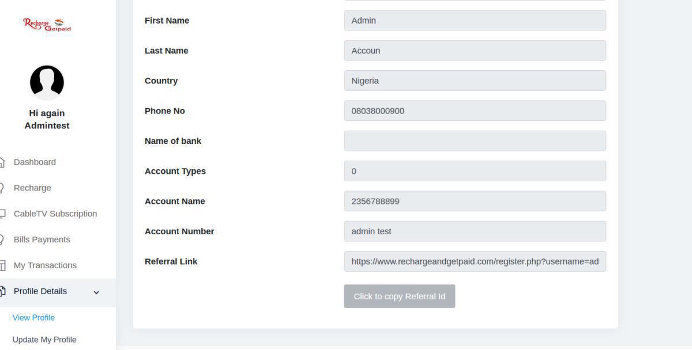
Task: Click the Recharge sidebar icon
Action: (3, 188)
